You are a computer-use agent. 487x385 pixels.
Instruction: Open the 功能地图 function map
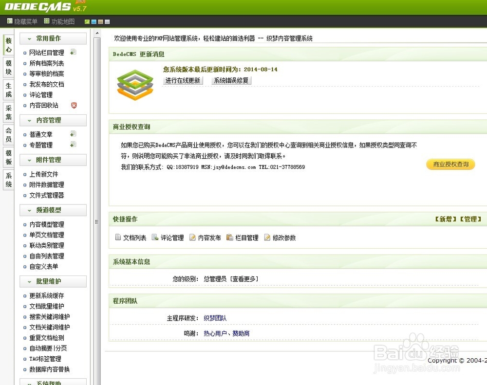[59, 21]
